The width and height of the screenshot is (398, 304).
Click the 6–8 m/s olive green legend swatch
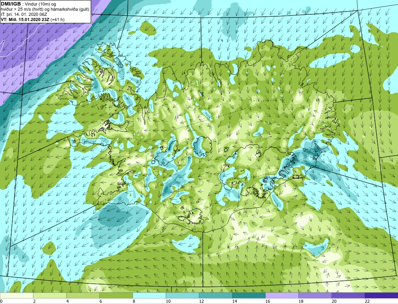point(116,295)
